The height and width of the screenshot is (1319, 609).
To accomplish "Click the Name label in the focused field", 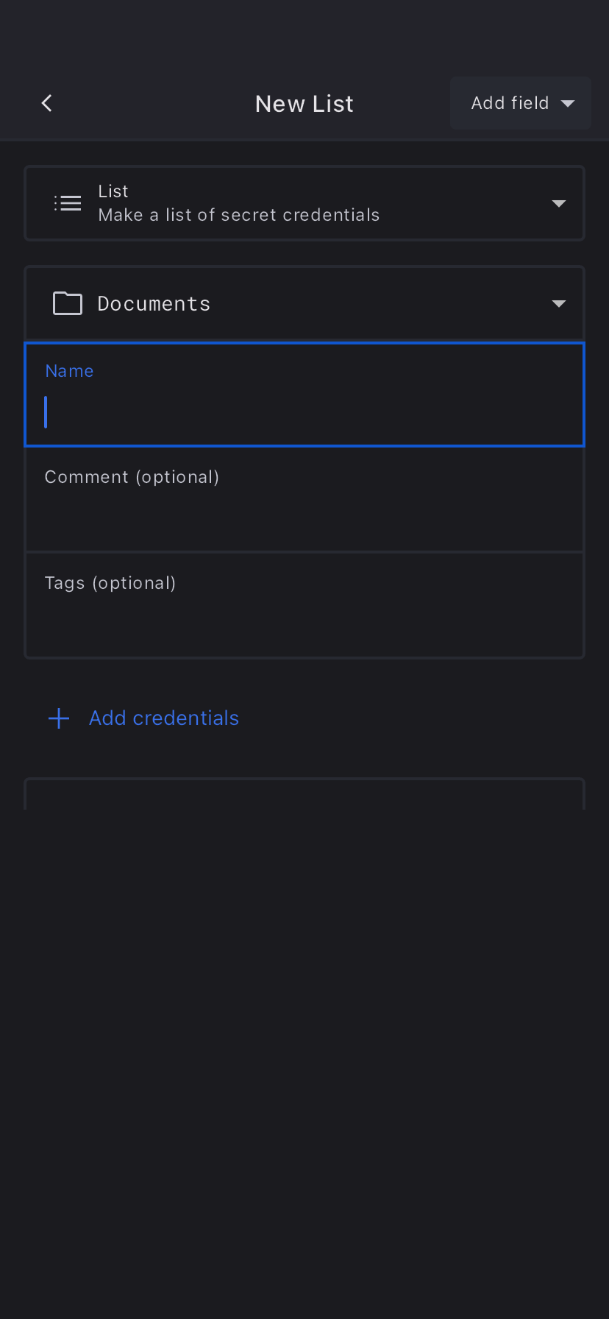I will pos(69,371).
